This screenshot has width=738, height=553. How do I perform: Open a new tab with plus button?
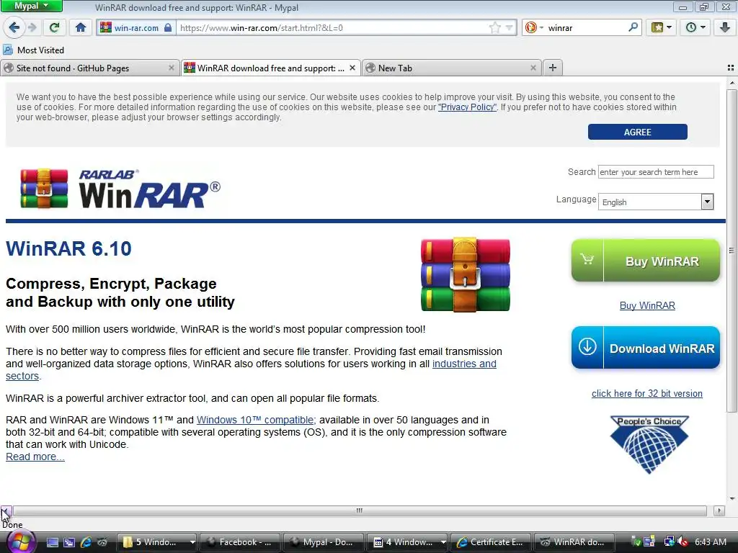coord(553,68)
